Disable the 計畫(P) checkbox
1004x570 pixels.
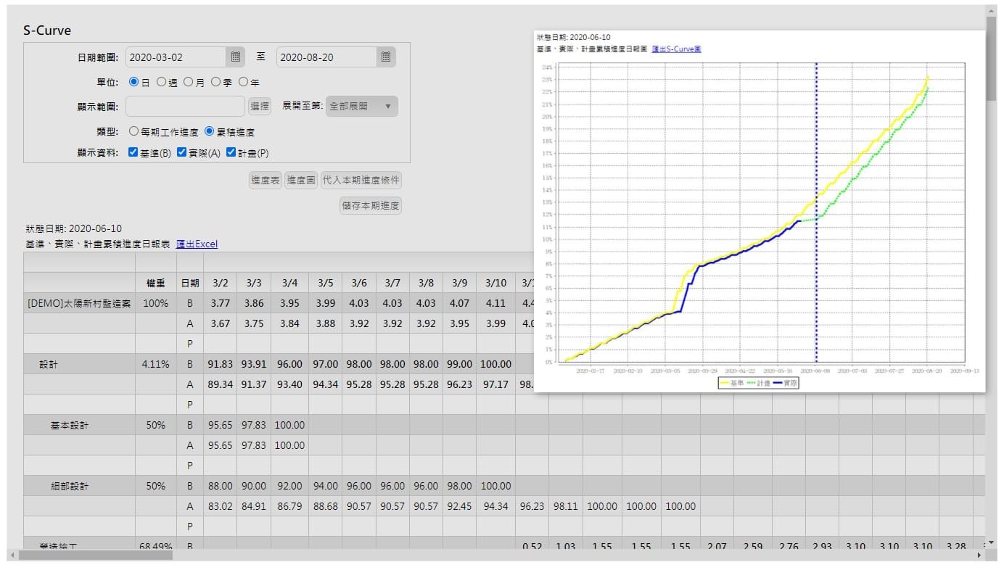point(231,152)
